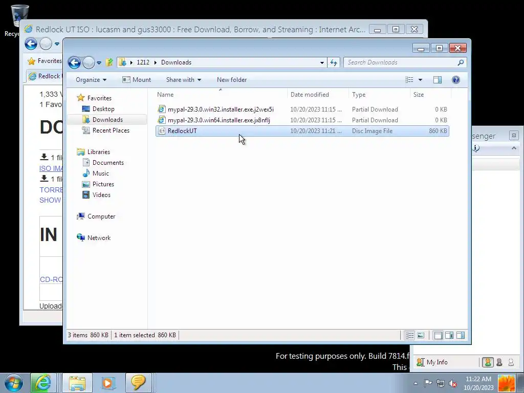This screenshot has height=393, width=524.
Task: Launch Windows Media Player from taskbar
Action: (108, 383)
